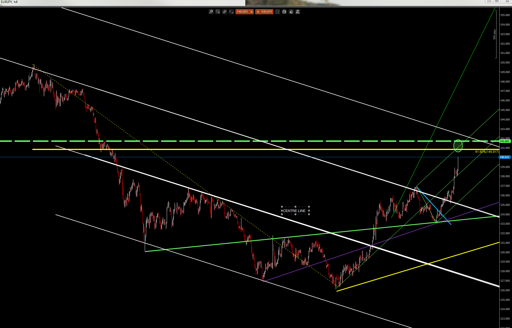Click the 140.001 sell button
Screen dimensions: 512x328
click(245, 12)
